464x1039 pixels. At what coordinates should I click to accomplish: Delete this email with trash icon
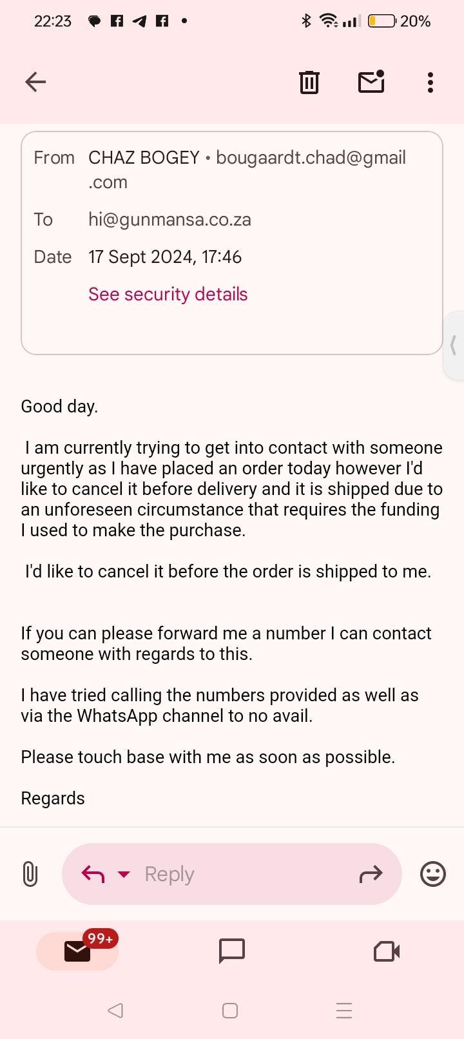click(x=309, y=82)
